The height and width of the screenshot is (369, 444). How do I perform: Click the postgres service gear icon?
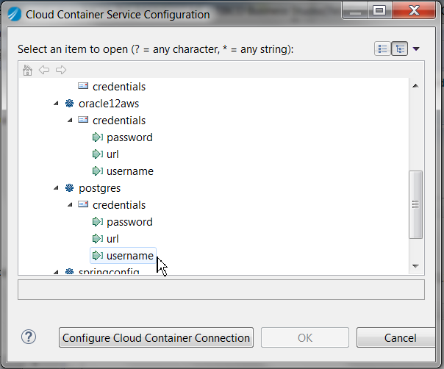(69, 187)
